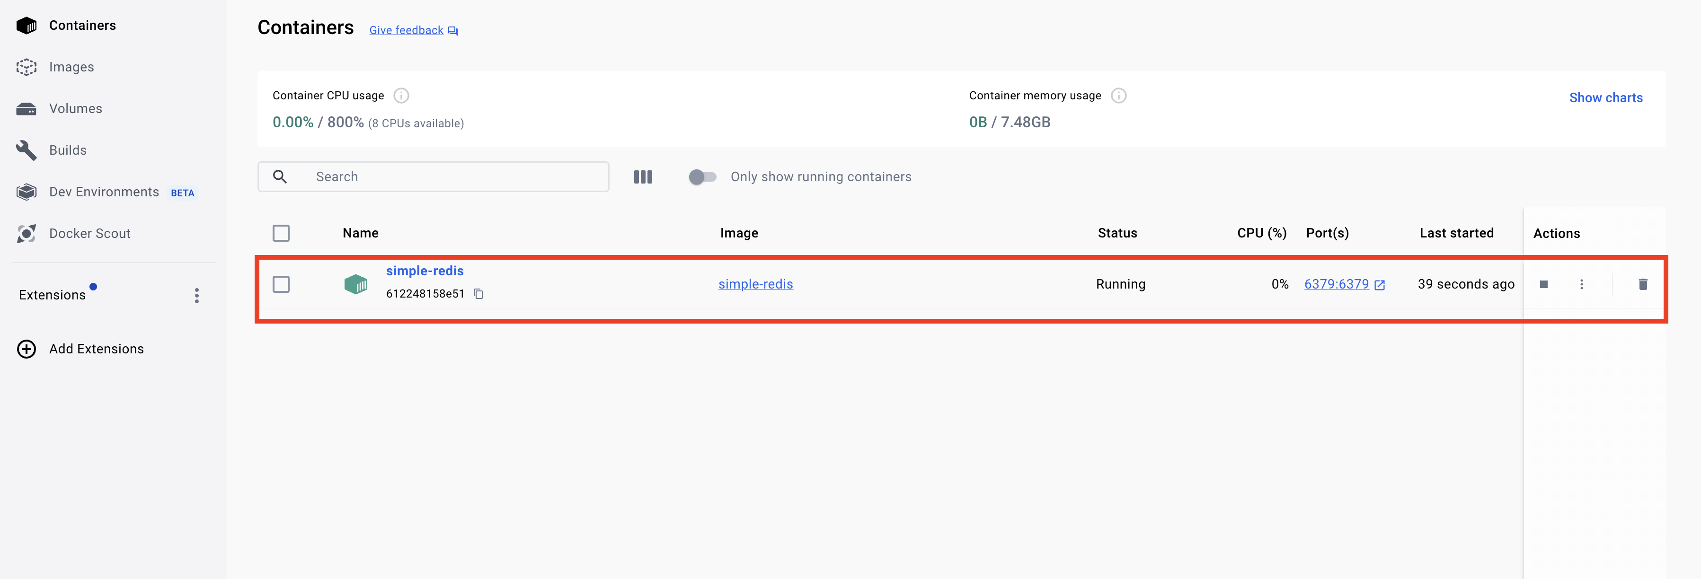Screen dimensions: 1701x579
Task: Copy the container ID 612248158e51
Action: pyautogui.click(x=479, y=294)
